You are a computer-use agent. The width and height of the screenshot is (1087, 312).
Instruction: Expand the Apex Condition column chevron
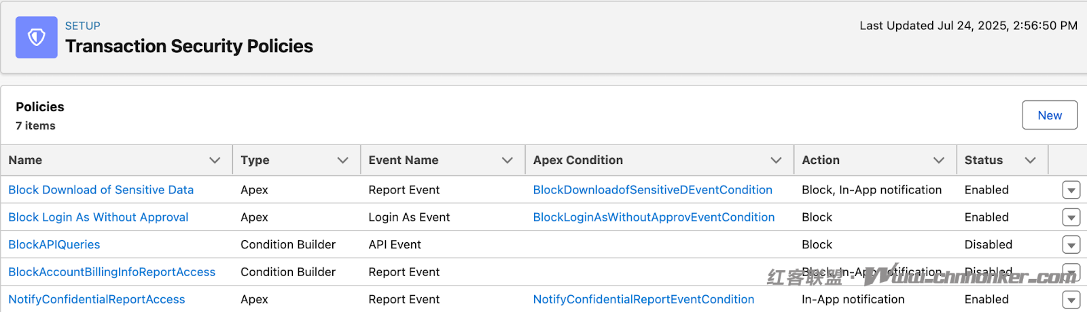776,160
